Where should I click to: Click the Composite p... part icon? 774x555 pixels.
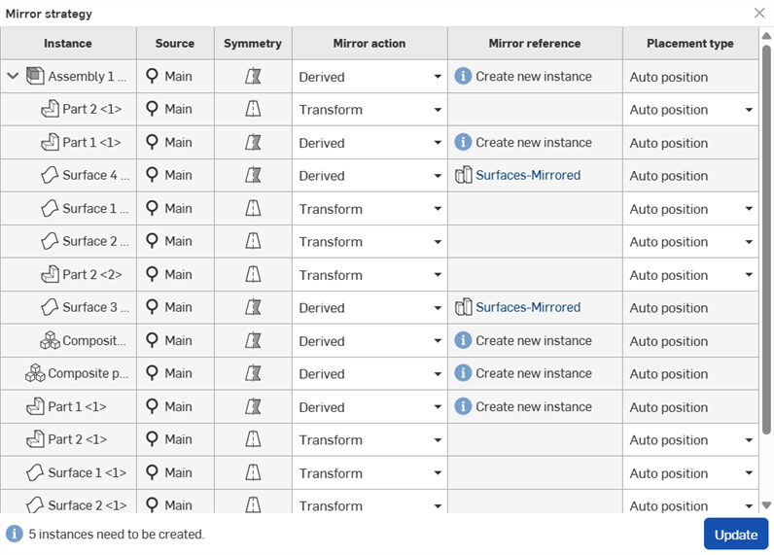[35, 373]
